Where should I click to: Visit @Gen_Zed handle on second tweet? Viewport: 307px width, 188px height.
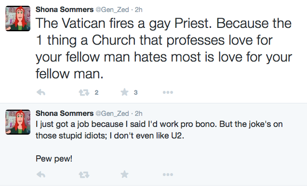[112, 113]
